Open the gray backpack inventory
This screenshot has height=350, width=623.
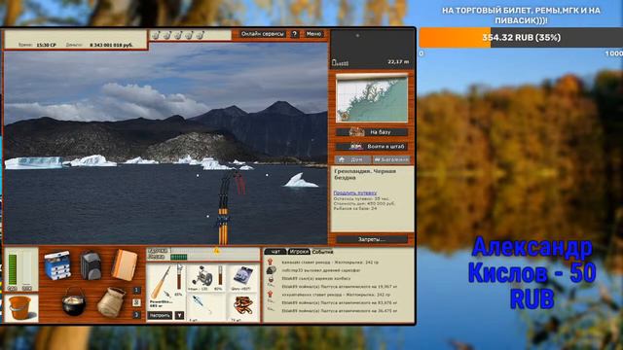click(91, 265)
